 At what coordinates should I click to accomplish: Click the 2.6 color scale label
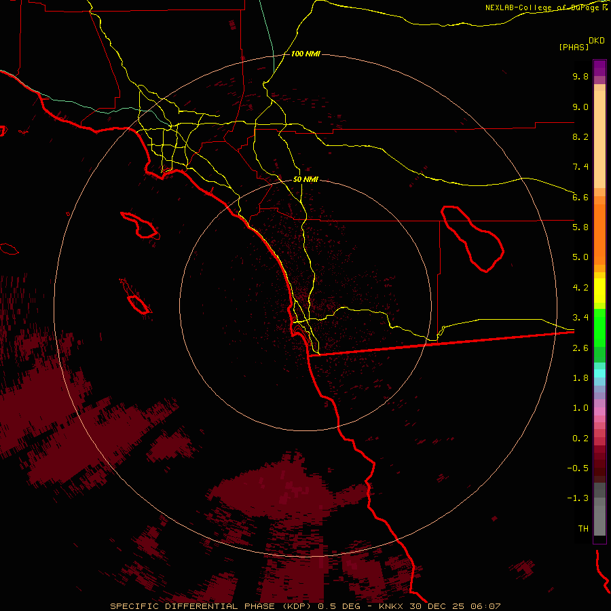(580, 348)
